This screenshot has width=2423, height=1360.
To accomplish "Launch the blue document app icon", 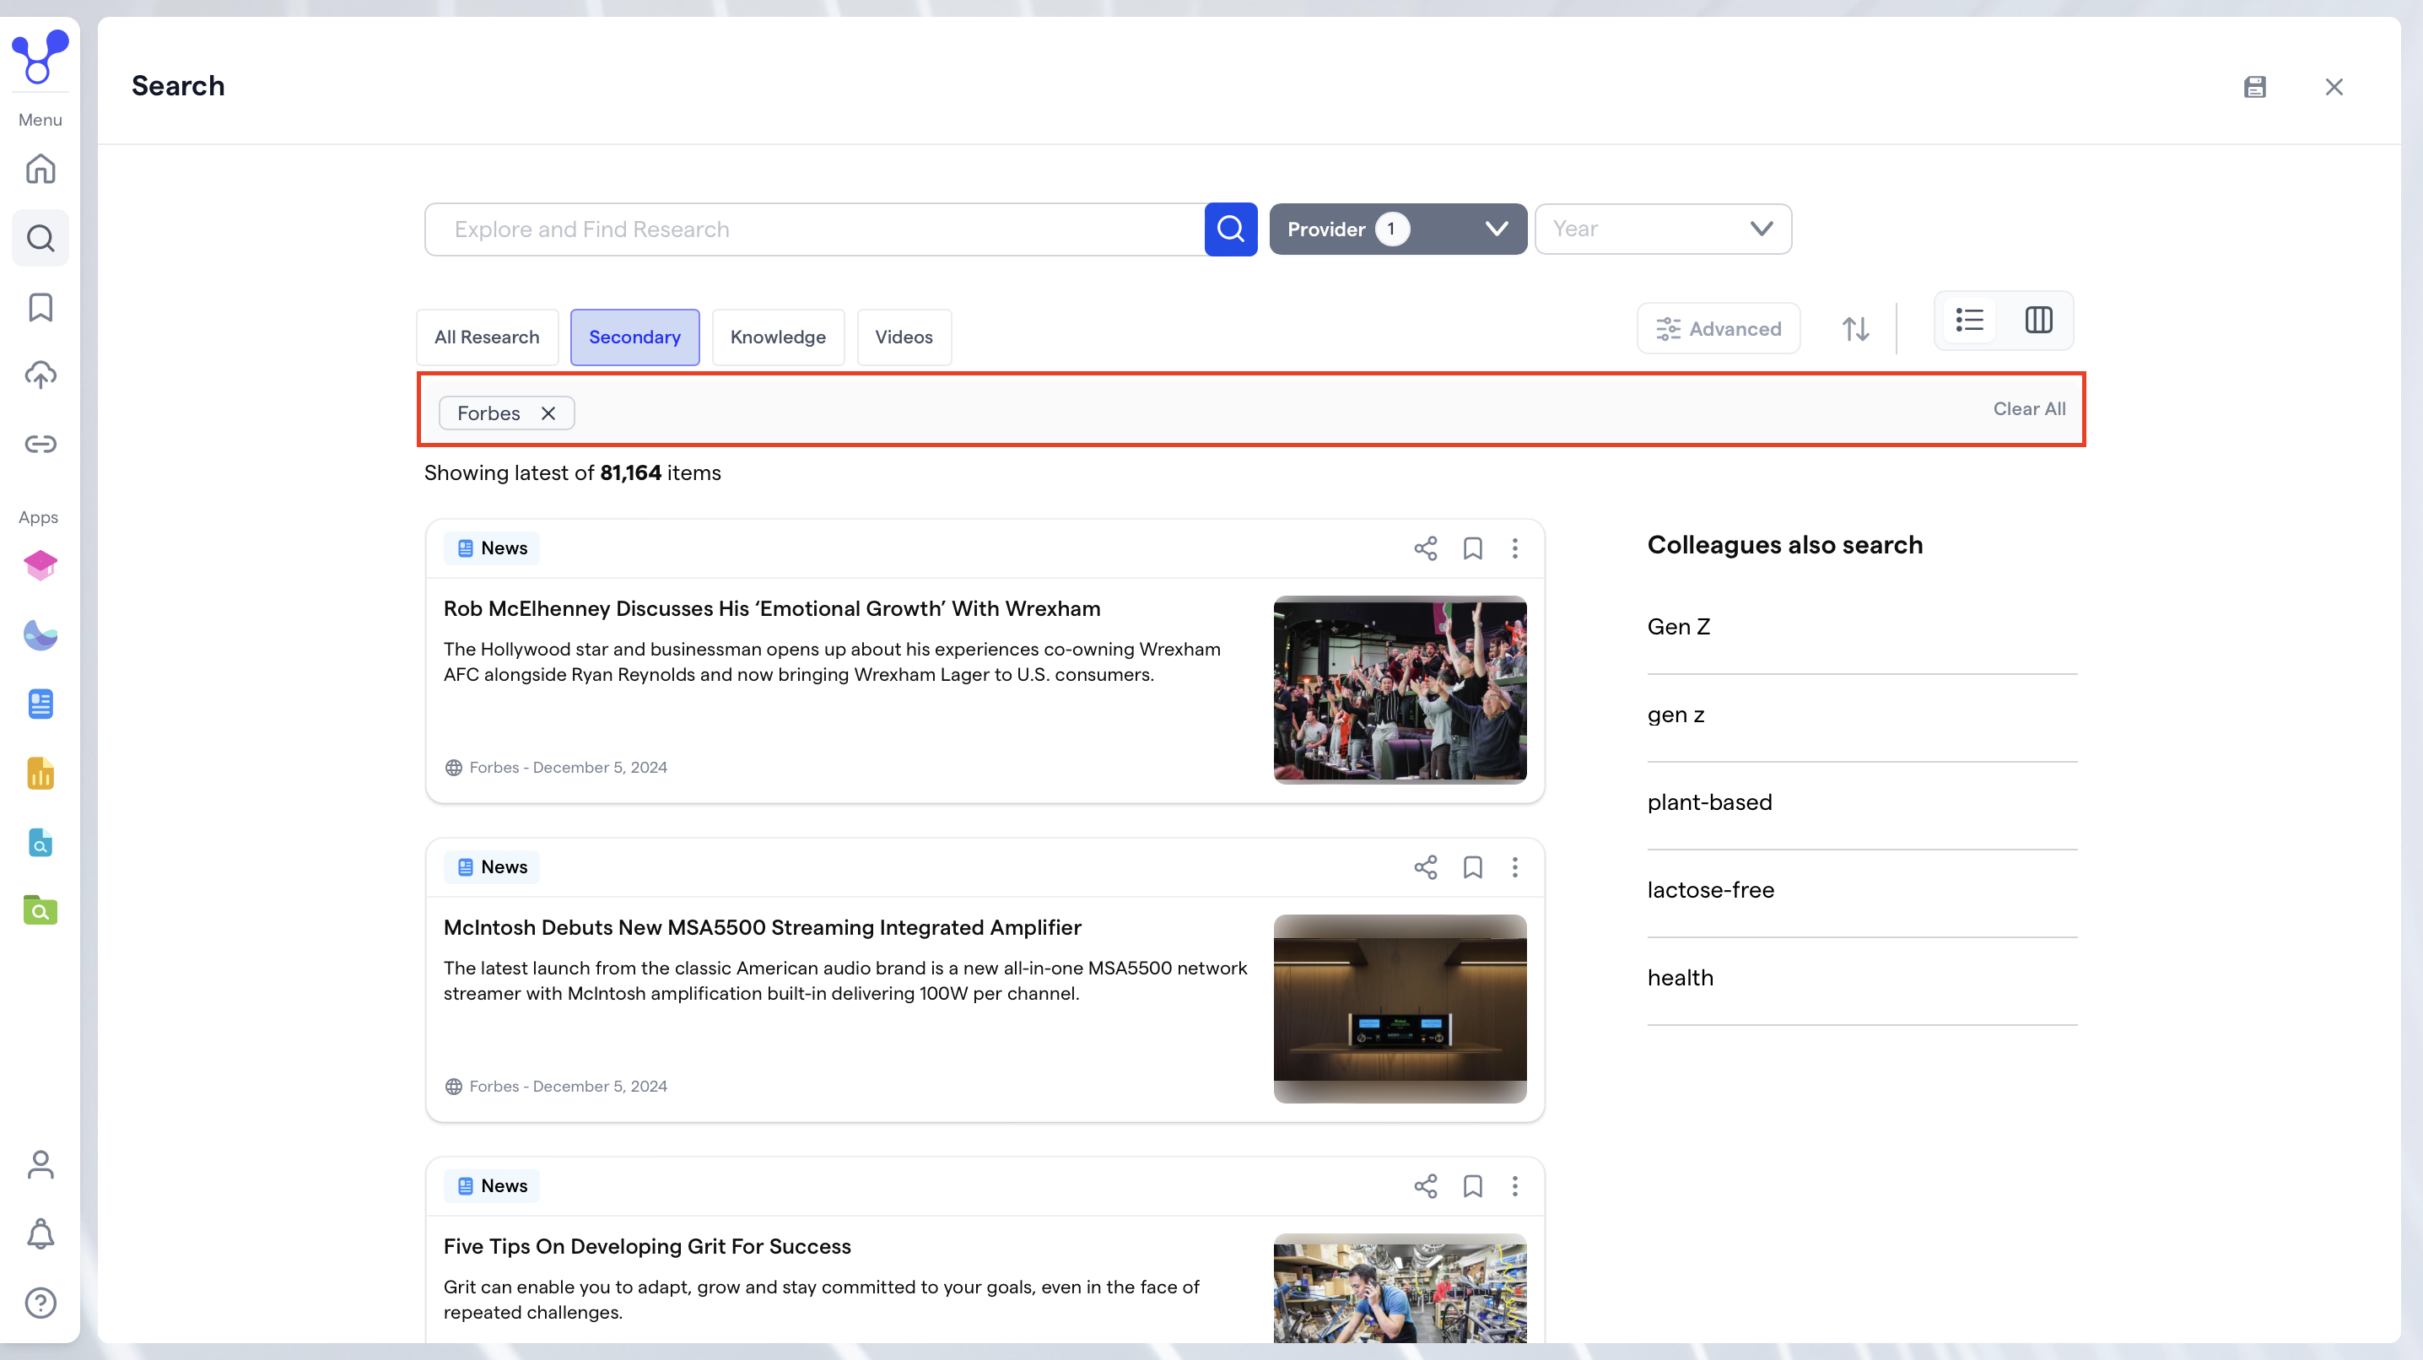I will 40,704.
